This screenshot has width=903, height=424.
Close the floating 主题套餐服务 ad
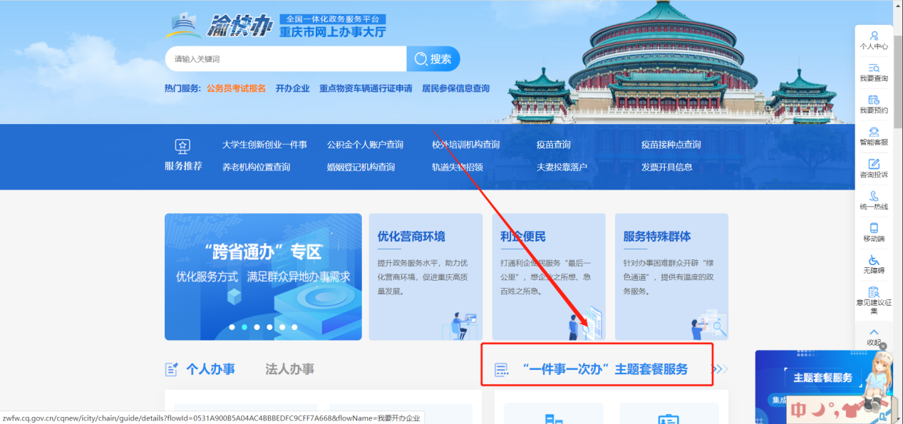883,346
